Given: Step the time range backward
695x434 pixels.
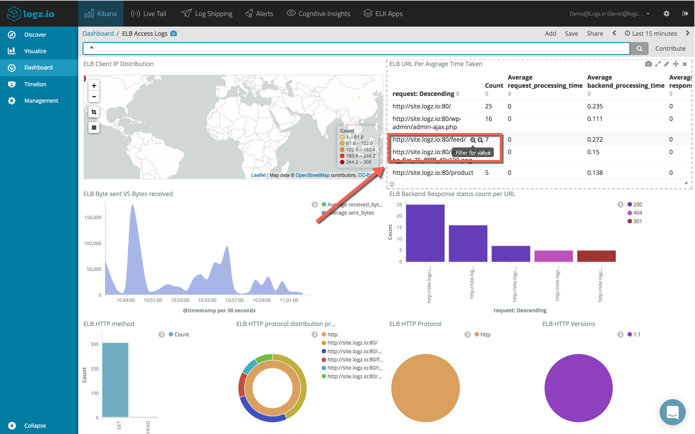Looking at the screenshot, I should 614,33.
